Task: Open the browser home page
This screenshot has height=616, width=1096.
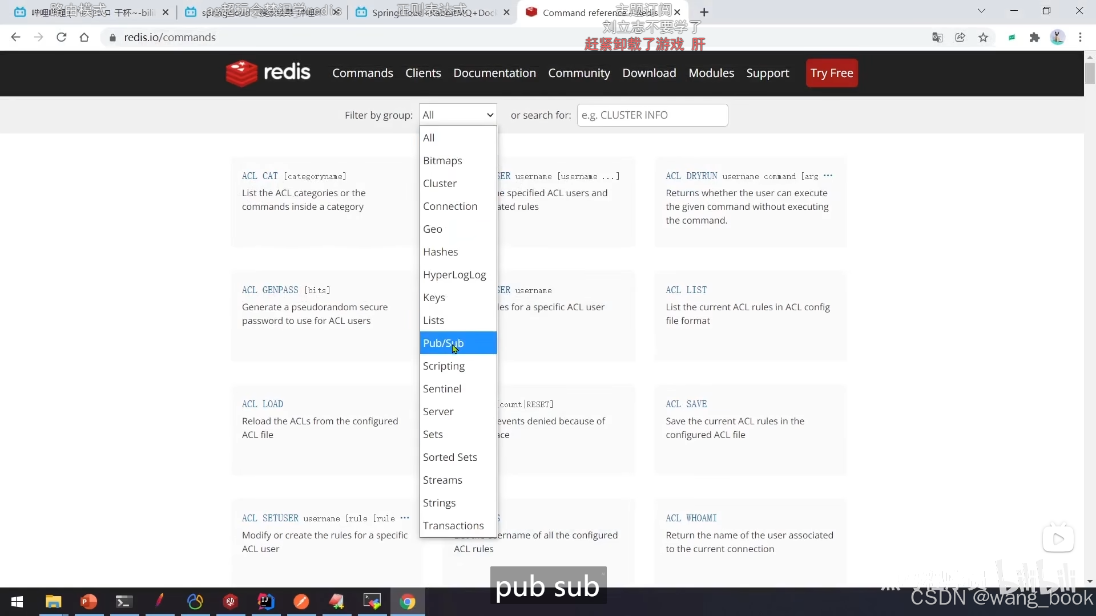Action: (x=84, y=38)
